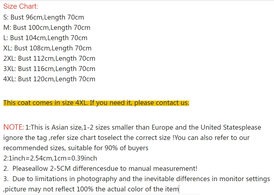Click the red 'Size Chart:' heading

(x=21, y=6)
